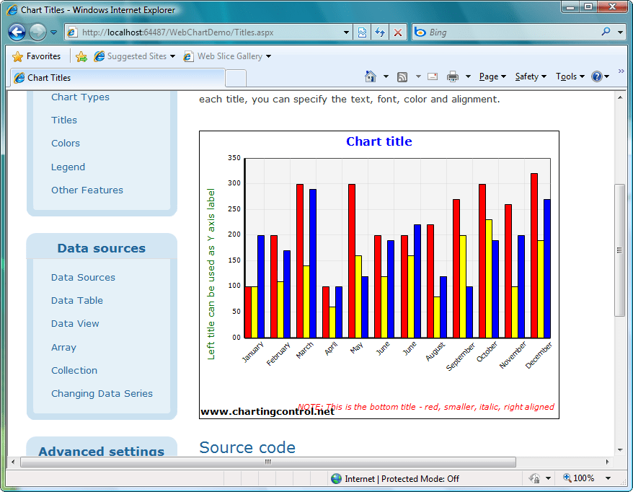This screenshot has width=633, height=492.
Task: Click the Forward navigation arrow
Action: 36,32
